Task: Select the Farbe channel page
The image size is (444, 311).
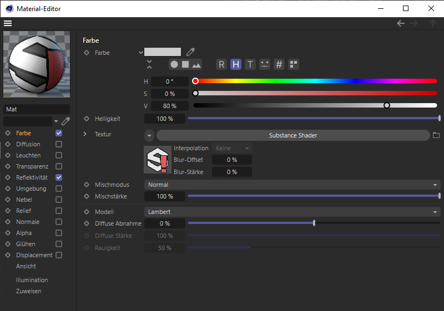Action: tap(23, 133)
